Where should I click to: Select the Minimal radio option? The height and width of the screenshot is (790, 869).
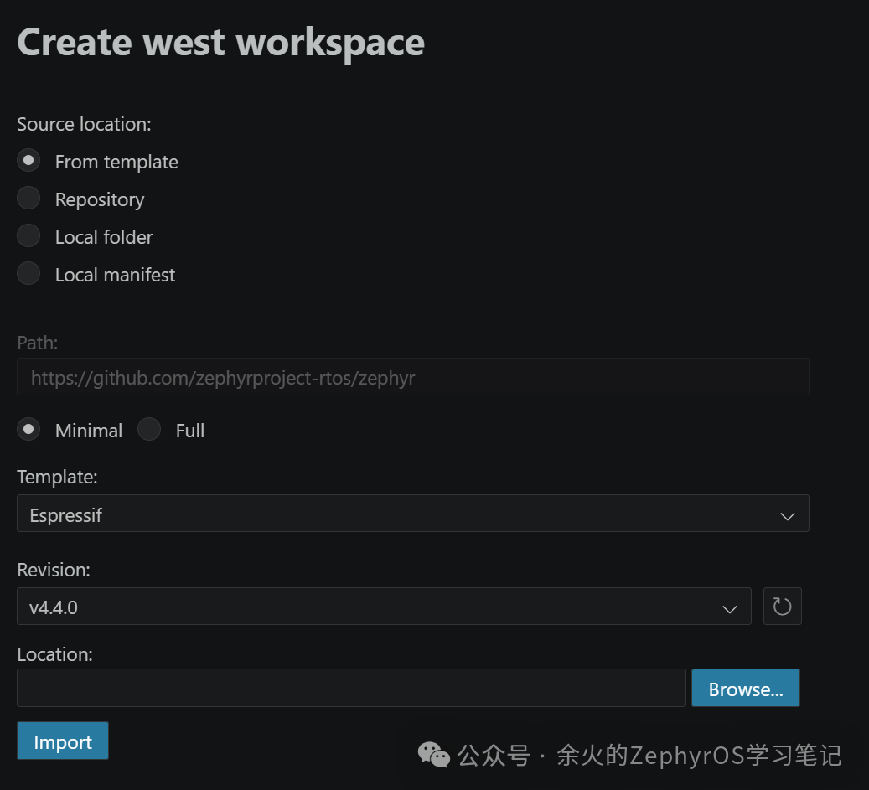tap(28, 429)
